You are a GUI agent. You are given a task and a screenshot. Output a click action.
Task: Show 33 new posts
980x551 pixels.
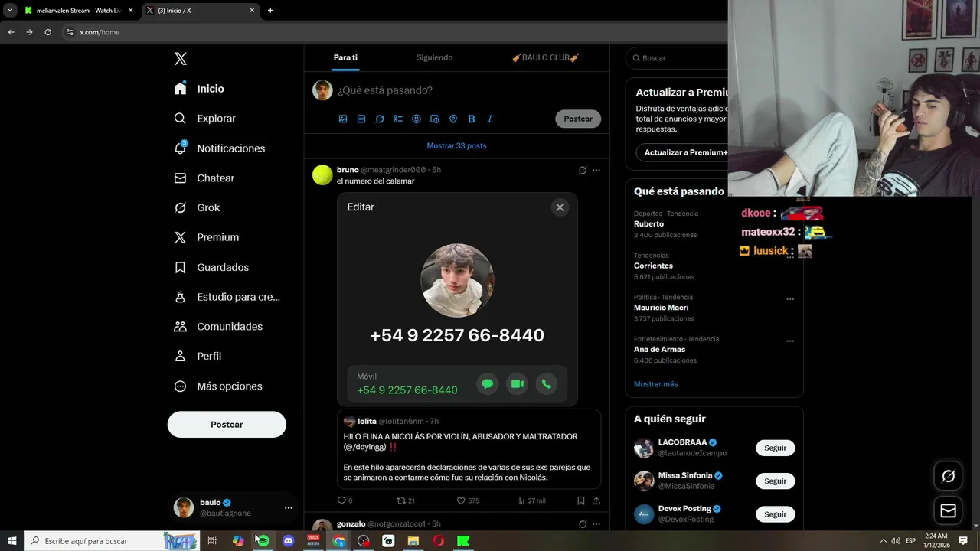click(x=456, y=145)
